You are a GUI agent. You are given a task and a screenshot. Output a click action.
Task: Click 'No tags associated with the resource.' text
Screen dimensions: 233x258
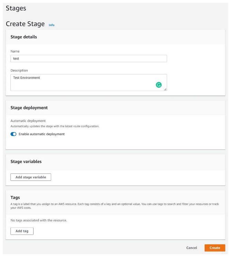[x=39, y=220]
